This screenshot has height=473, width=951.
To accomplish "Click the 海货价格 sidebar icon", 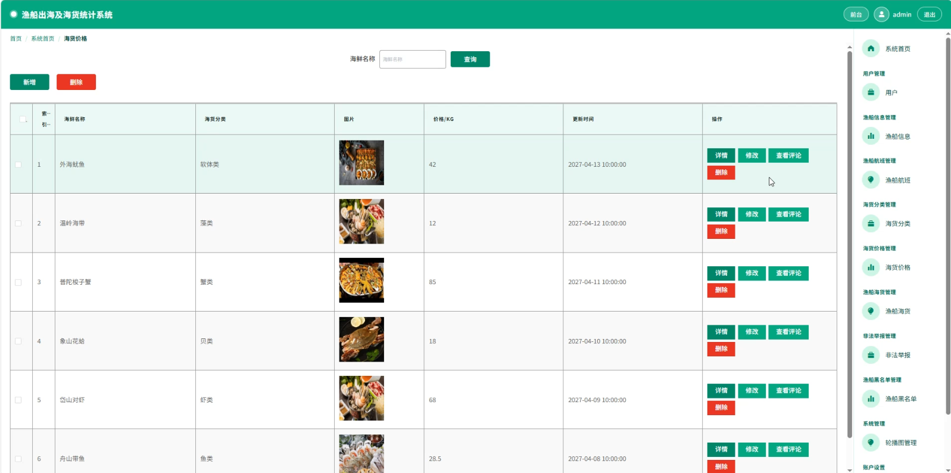I will [871, 267].
